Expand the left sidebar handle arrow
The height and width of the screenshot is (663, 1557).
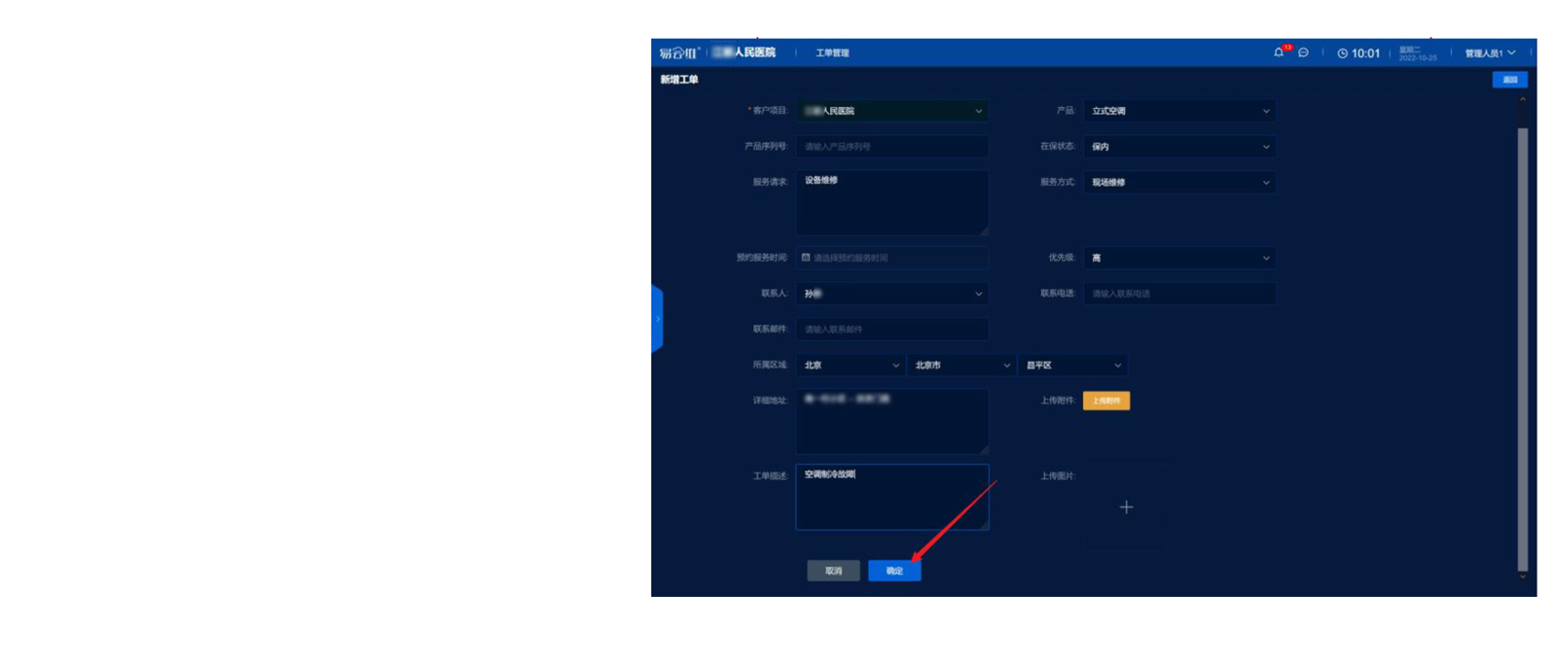[x=658, y=318]
